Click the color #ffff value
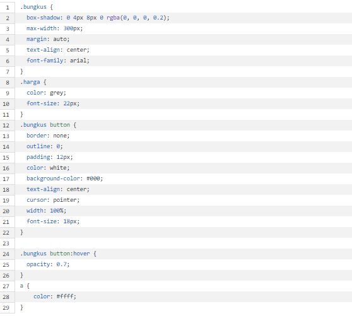 (x=65, y=296)
